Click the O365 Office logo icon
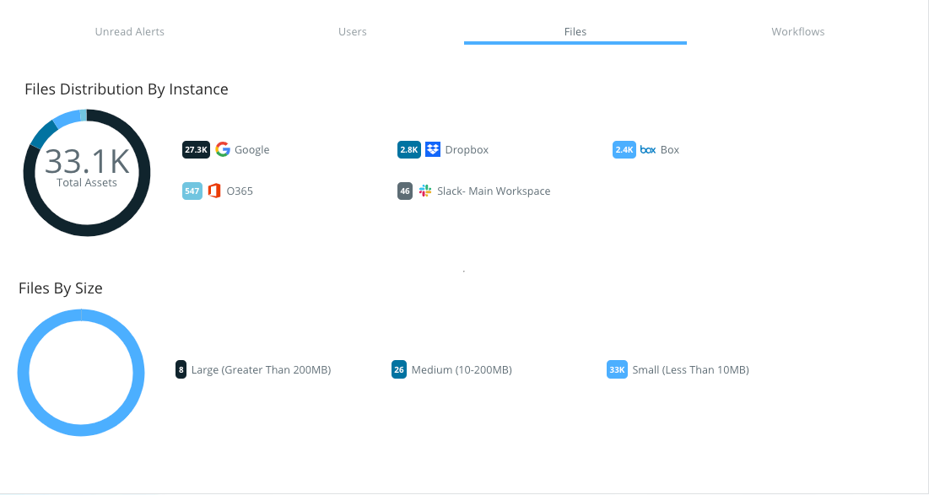The image size is (929, 495). point(214,191)
